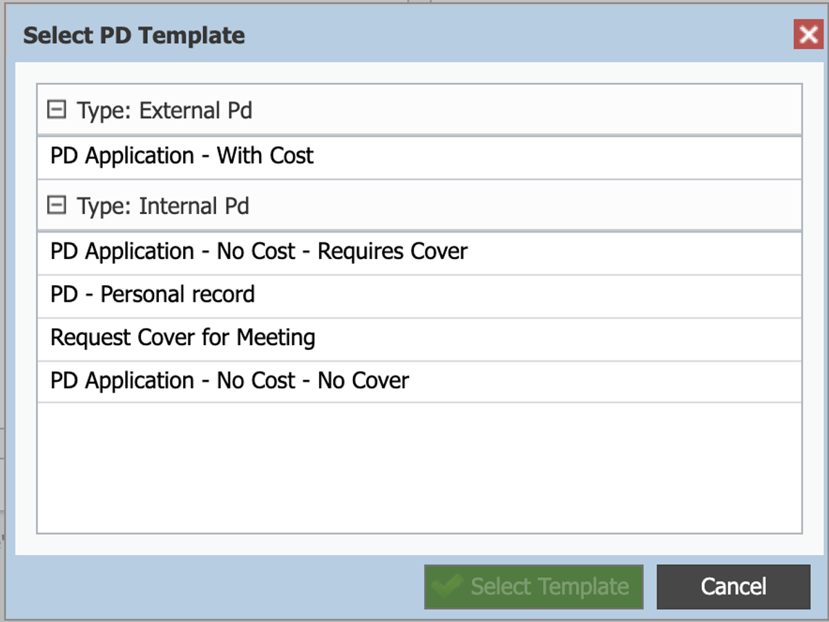Image resolution: width=829 pixels, height=622 pixels.
Task: Collapse the External Pd group minus icon
Action: pos(57,110)
